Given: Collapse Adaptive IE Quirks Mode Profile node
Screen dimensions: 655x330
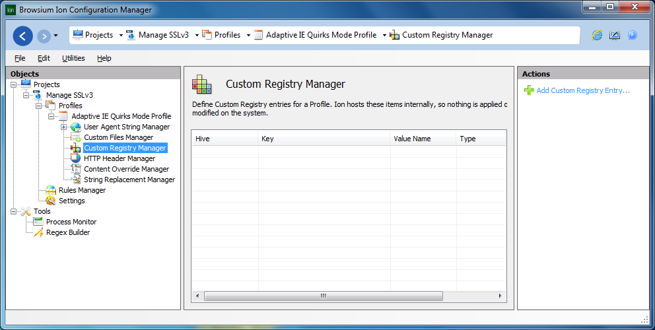Looking at the screenshot, I should point(52,116).
